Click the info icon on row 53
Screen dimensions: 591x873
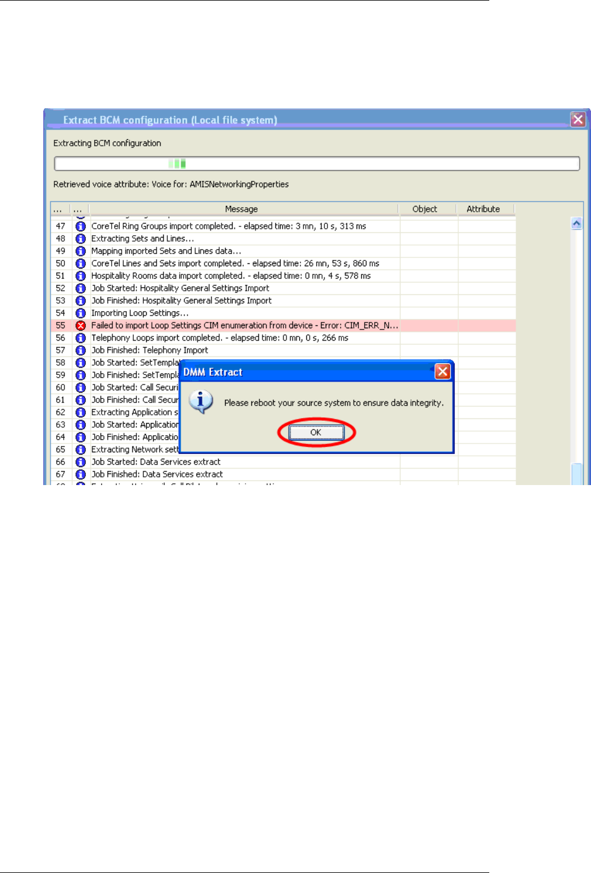tap(81, 301)
